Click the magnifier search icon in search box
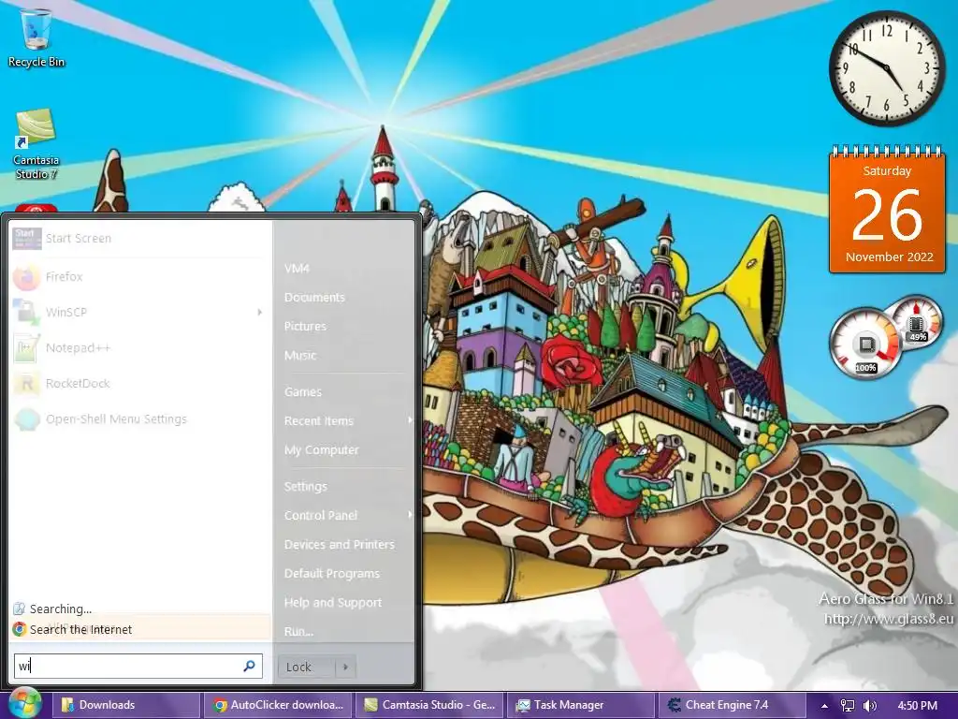 pos(249,666)
